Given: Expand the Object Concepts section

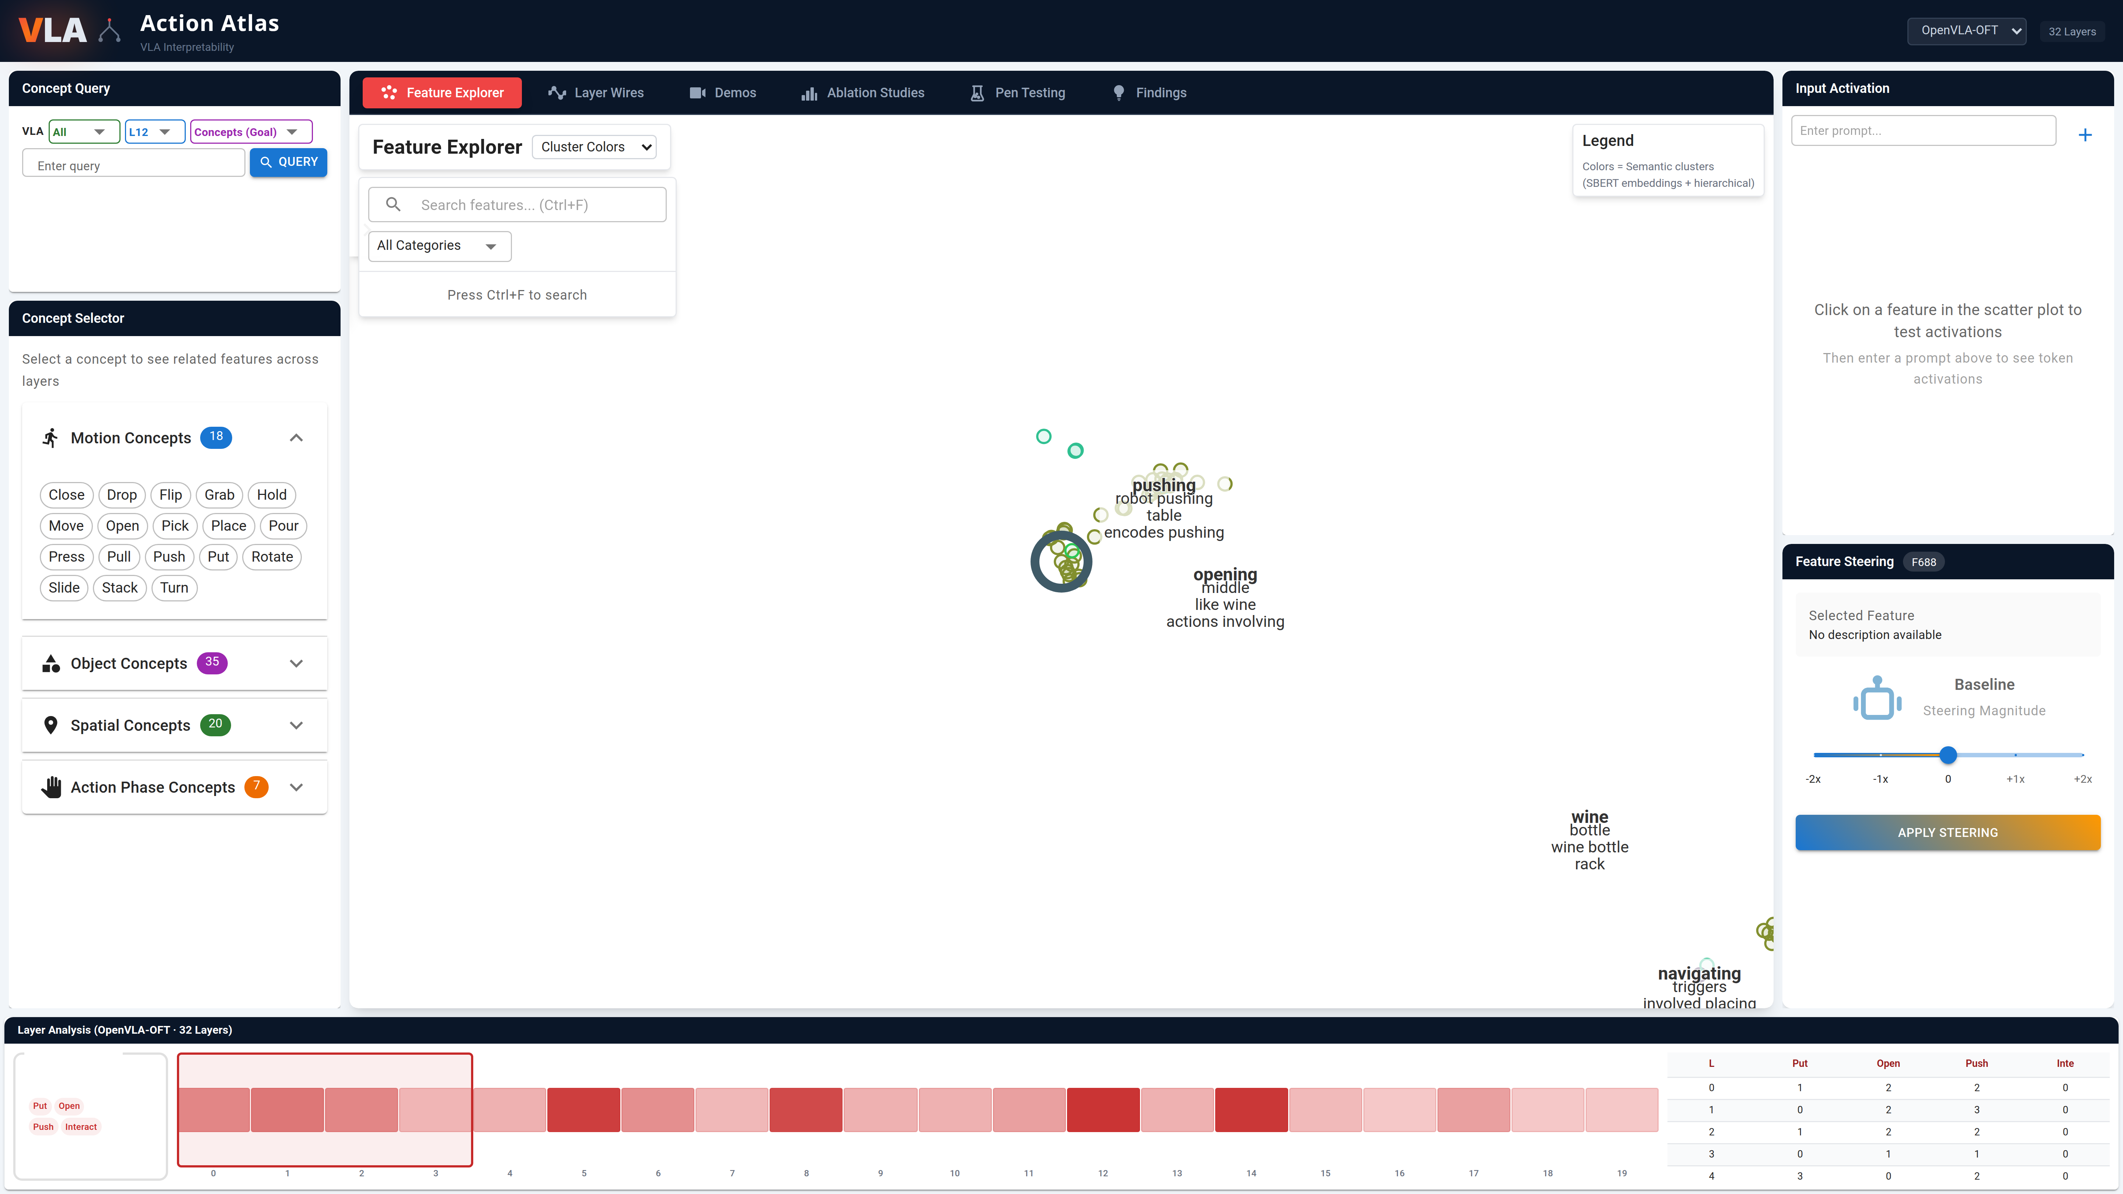Looking at the screenshot, I should [x=296, y=663].
